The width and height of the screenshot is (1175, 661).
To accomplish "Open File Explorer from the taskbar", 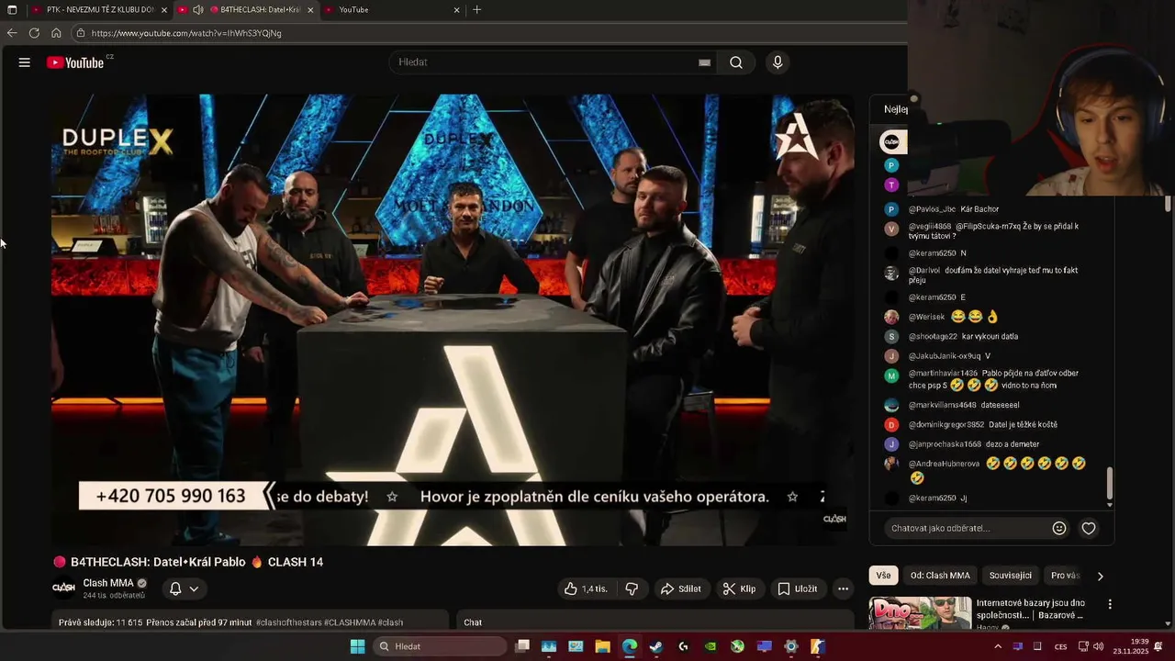I will point(602,646).
